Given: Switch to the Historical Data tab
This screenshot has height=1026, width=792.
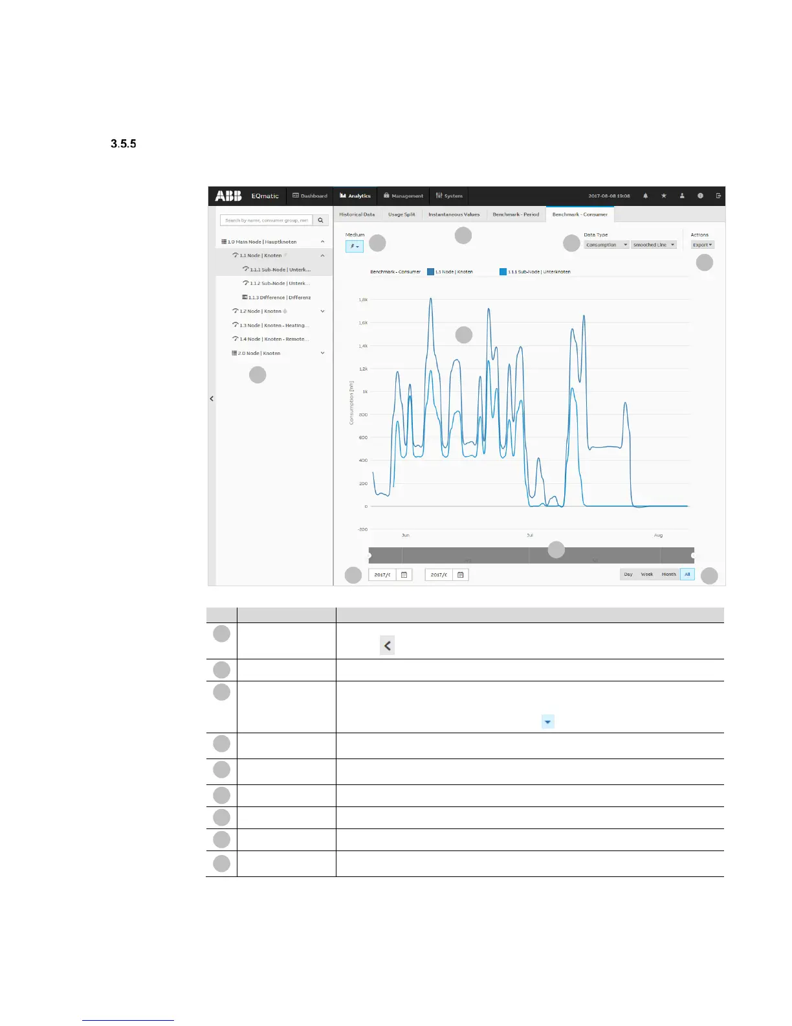Looking at the screenshot, I should point(357,214).
